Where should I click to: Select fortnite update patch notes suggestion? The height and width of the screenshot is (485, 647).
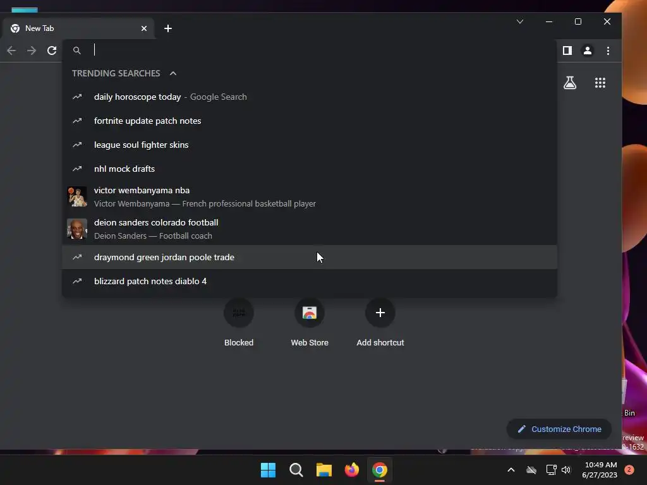click(310, 121)
